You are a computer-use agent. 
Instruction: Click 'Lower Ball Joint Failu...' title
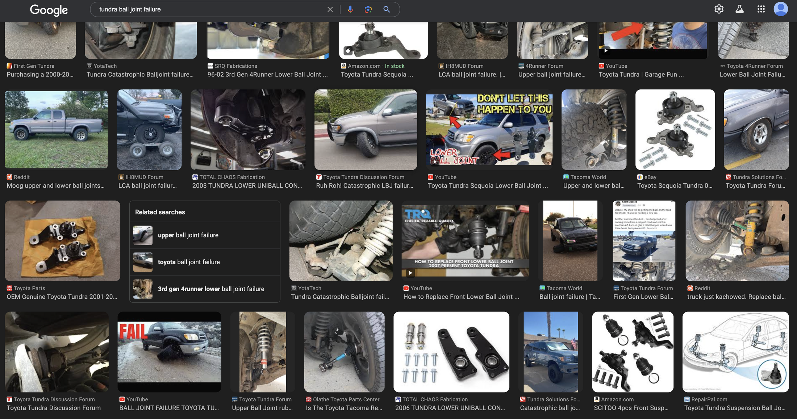pyautogui.click(x=752, y=75)
